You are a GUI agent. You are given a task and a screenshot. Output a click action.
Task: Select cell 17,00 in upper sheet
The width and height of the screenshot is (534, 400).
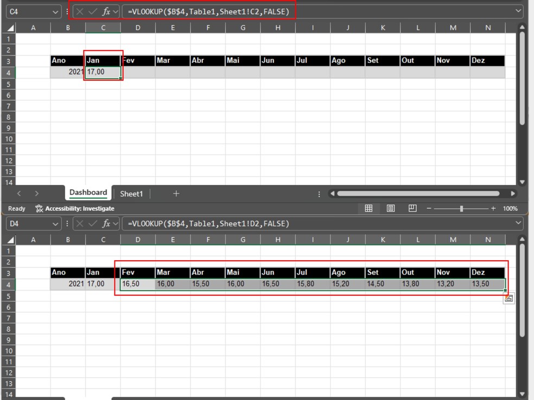(103, 72)
